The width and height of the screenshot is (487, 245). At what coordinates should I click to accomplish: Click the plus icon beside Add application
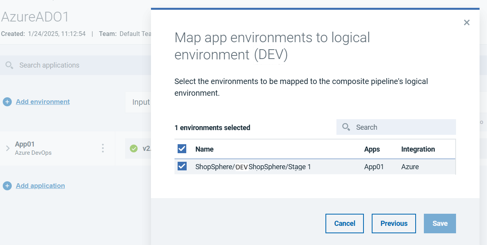click(7, 186)
